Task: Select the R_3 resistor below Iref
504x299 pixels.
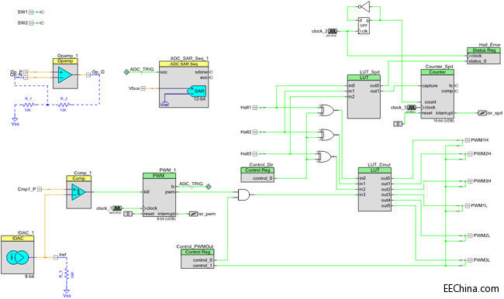Action: 67,274
